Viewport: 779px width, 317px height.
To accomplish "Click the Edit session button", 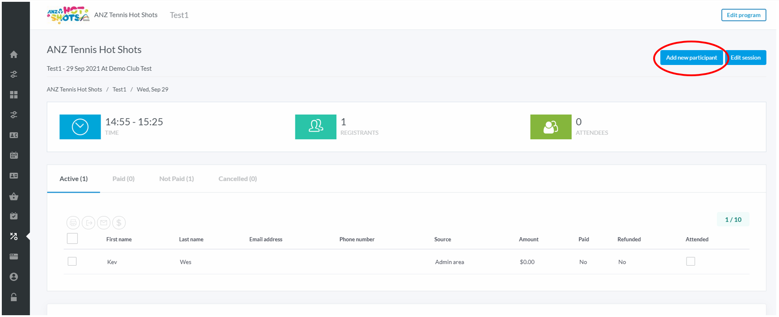I will click(x=746, y=58).
